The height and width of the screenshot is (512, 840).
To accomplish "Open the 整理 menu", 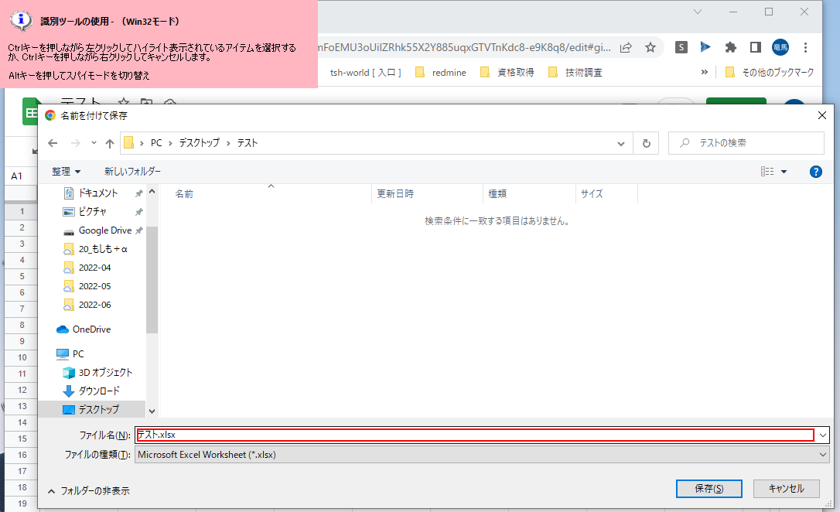I will (x=66, y=172).
